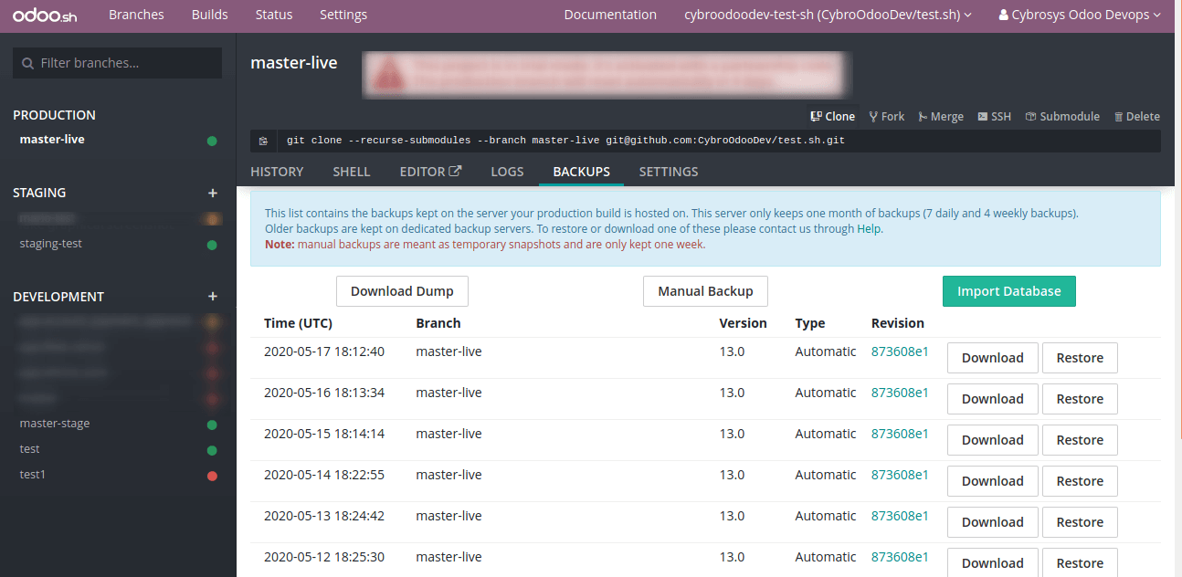
Task: Open Branches in top navigation
Action: (x=136, y=15)
